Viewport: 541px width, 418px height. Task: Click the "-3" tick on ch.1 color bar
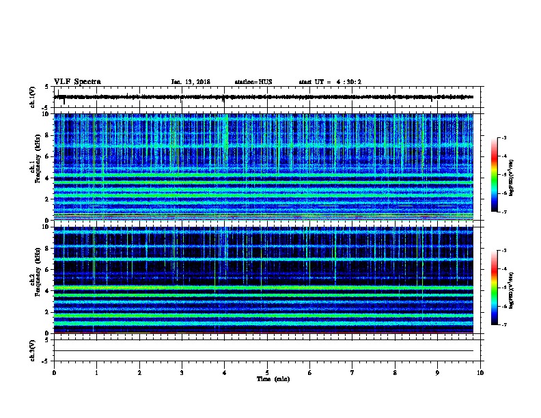click(x=504, y=137)
